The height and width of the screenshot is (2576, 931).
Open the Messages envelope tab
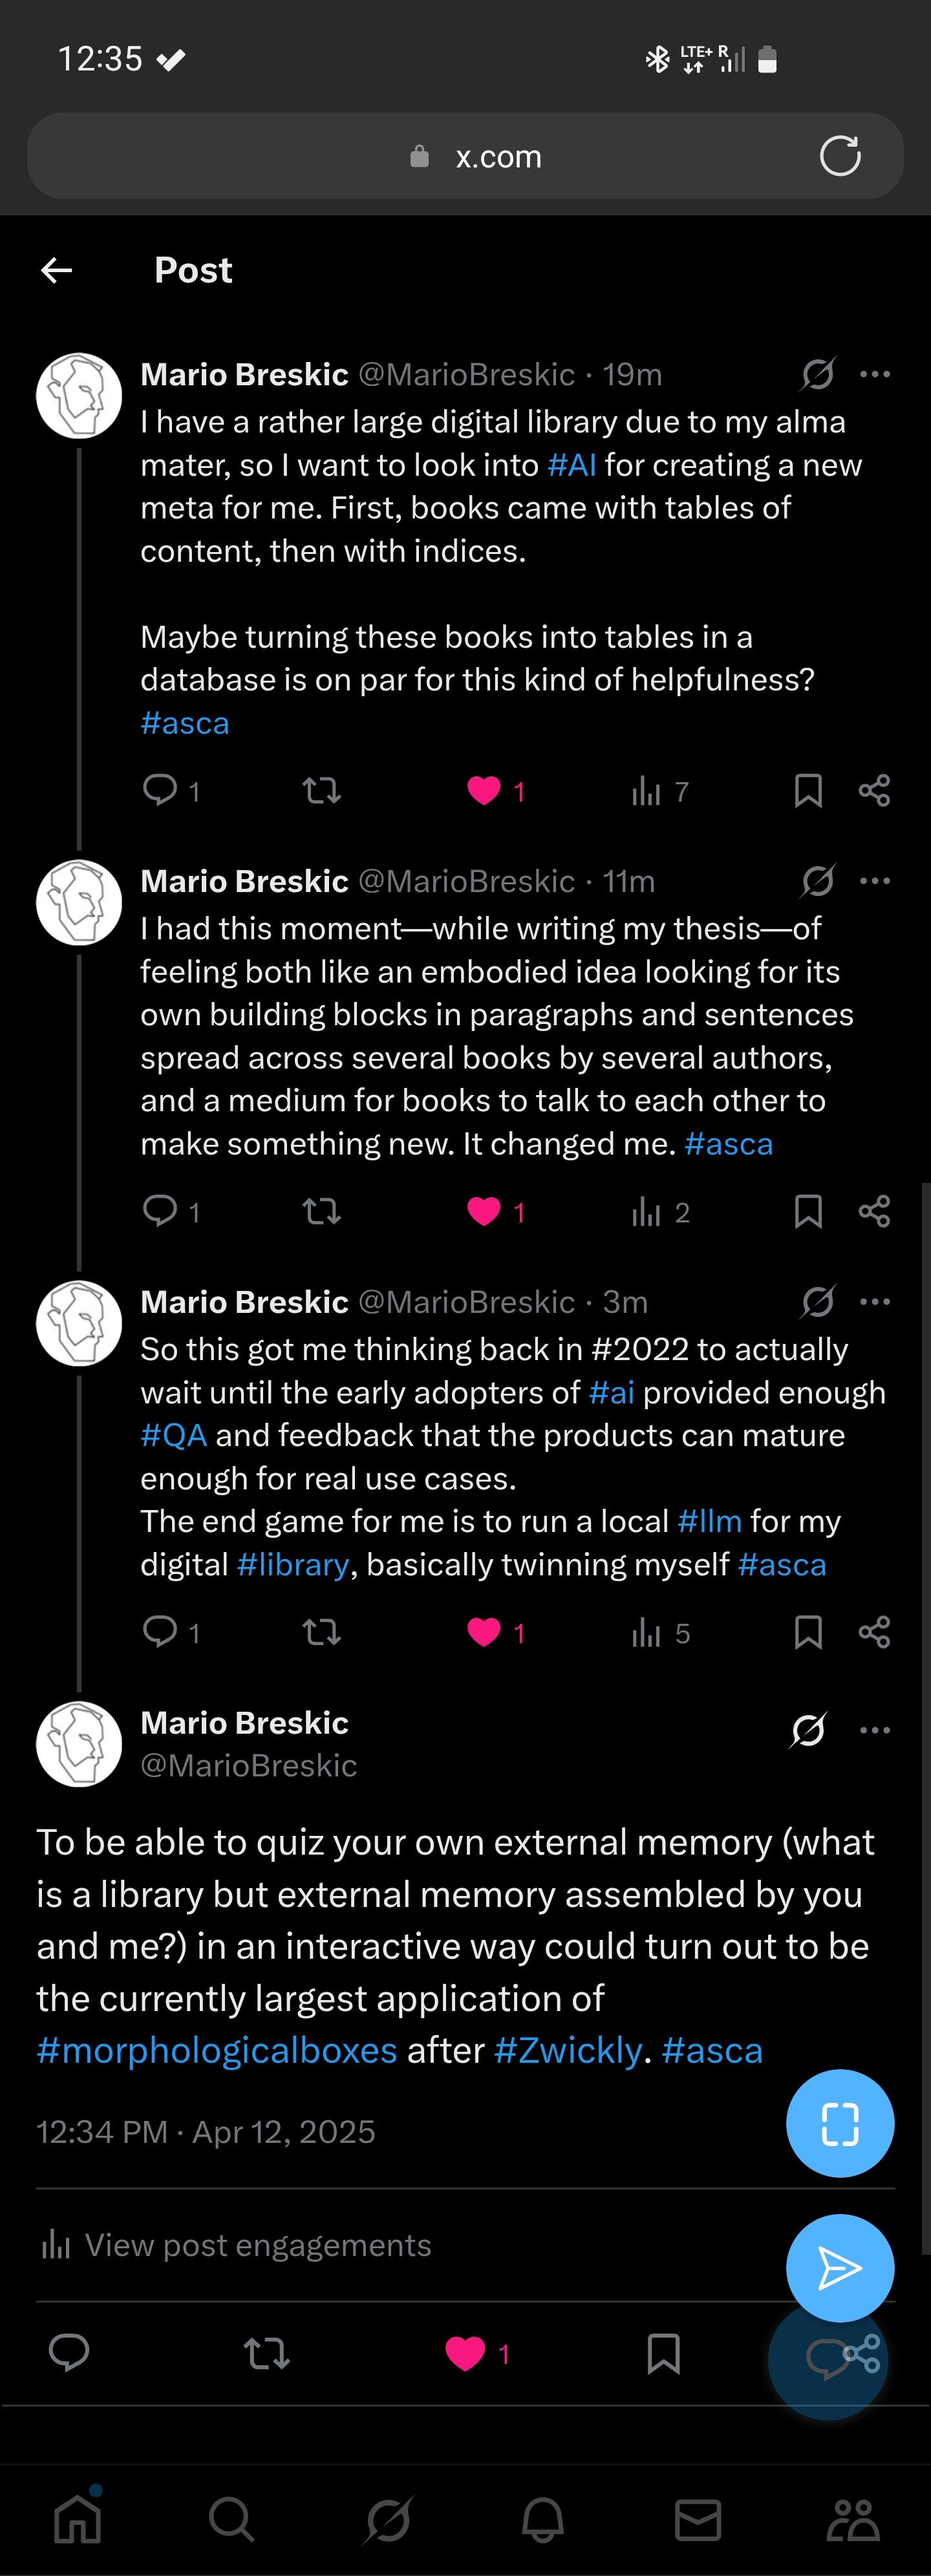698,2520
